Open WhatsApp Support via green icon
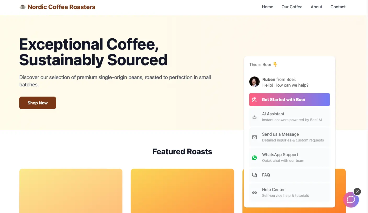Screen dimensions: 368x213 click(254, 158)
